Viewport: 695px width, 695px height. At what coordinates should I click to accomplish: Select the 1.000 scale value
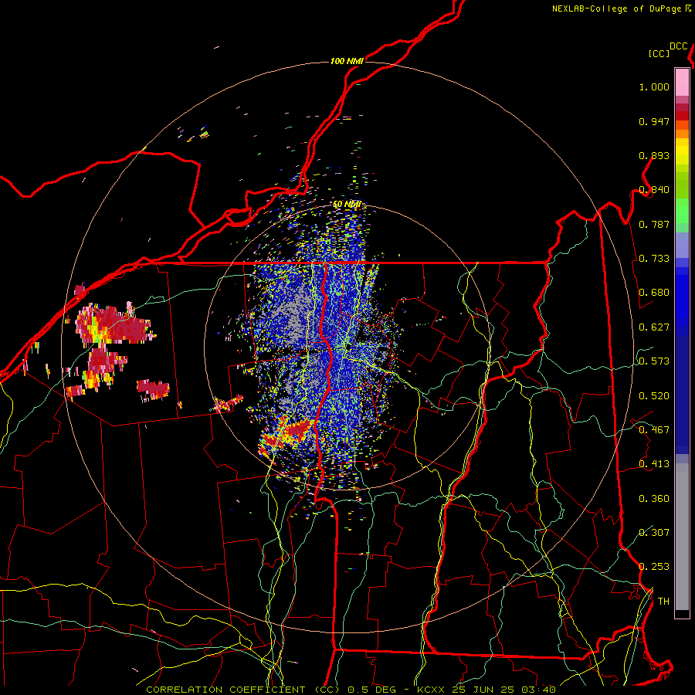point(654,86)
